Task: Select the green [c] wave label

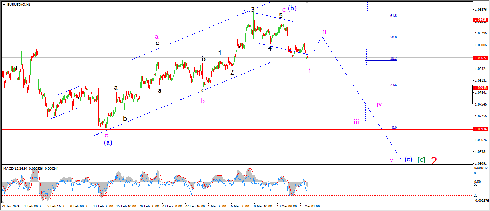Action: [x=421, y=160]
